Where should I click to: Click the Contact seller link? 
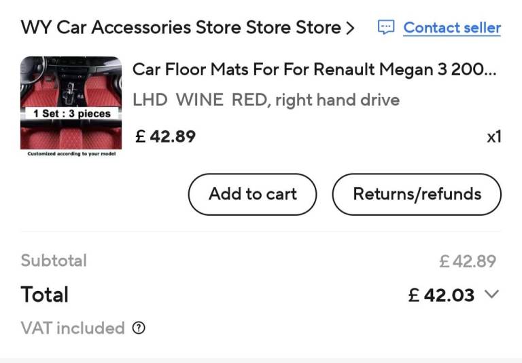click(x=452, y=28)
